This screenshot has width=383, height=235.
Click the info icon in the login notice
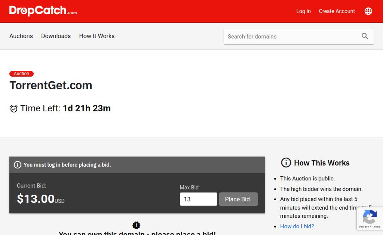coord(17,165)
